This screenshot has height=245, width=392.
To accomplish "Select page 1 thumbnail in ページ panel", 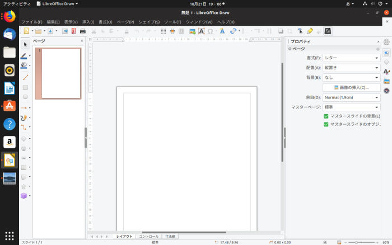I will 58,73.
